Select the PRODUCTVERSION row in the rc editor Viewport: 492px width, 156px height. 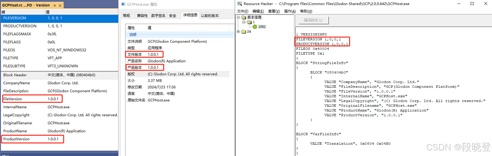59,26
